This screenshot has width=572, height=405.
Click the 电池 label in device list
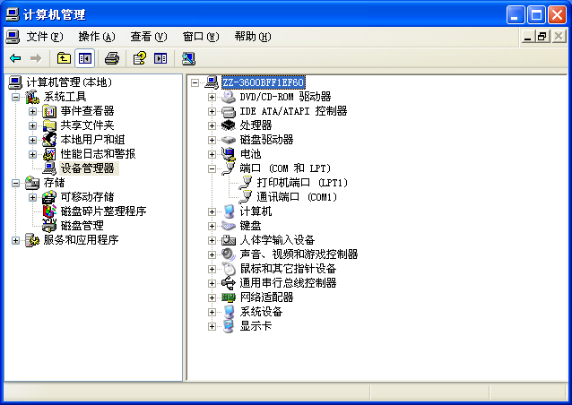250,154
